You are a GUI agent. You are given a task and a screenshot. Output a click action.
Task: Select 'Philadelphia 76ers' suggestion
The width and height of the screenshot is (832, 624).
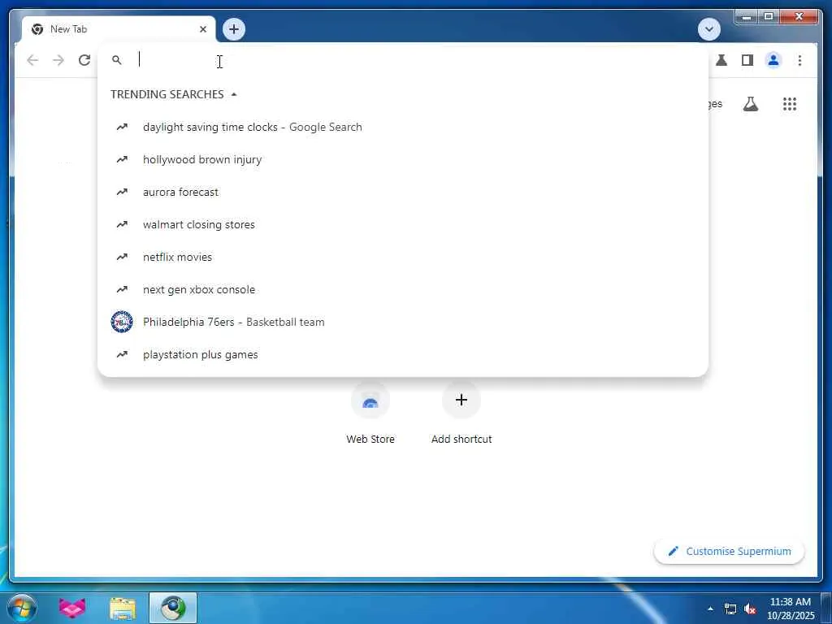click(403, 322)
